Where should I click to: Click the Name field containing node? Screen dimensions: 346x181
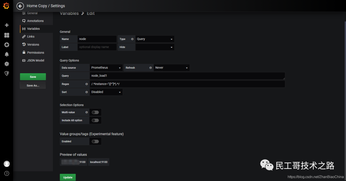tap(97, 39)
